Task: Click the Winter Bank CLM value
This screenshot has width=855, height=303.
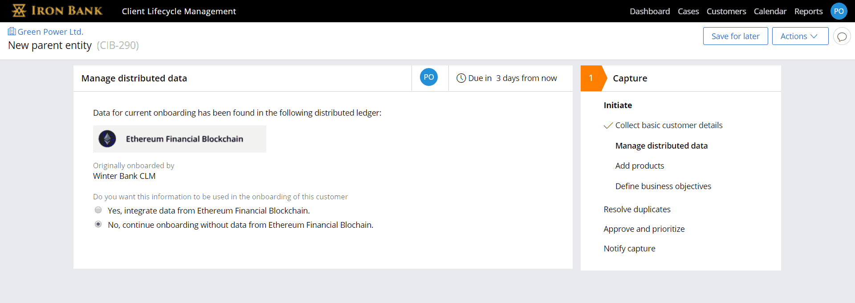Action: pyautogui.click(x=124, y=176)
